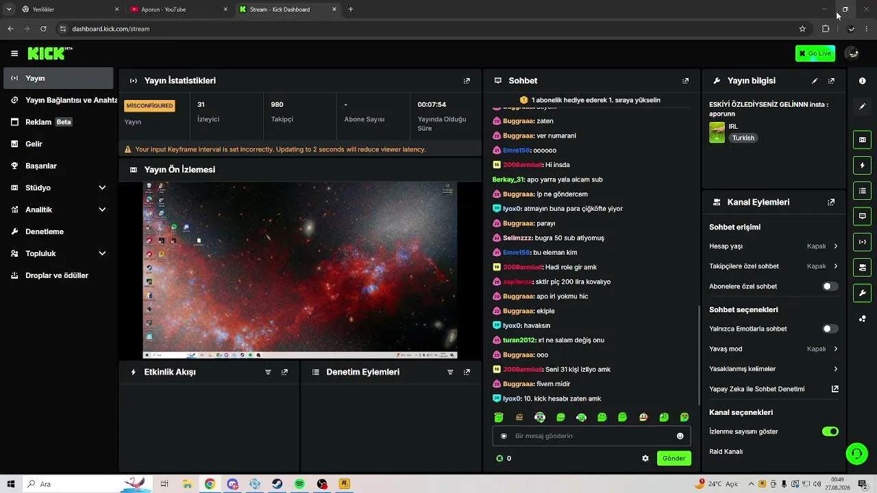The image size is (877, 493).
Task: Click the stream preview thumbnail
Action: point(299,270)
